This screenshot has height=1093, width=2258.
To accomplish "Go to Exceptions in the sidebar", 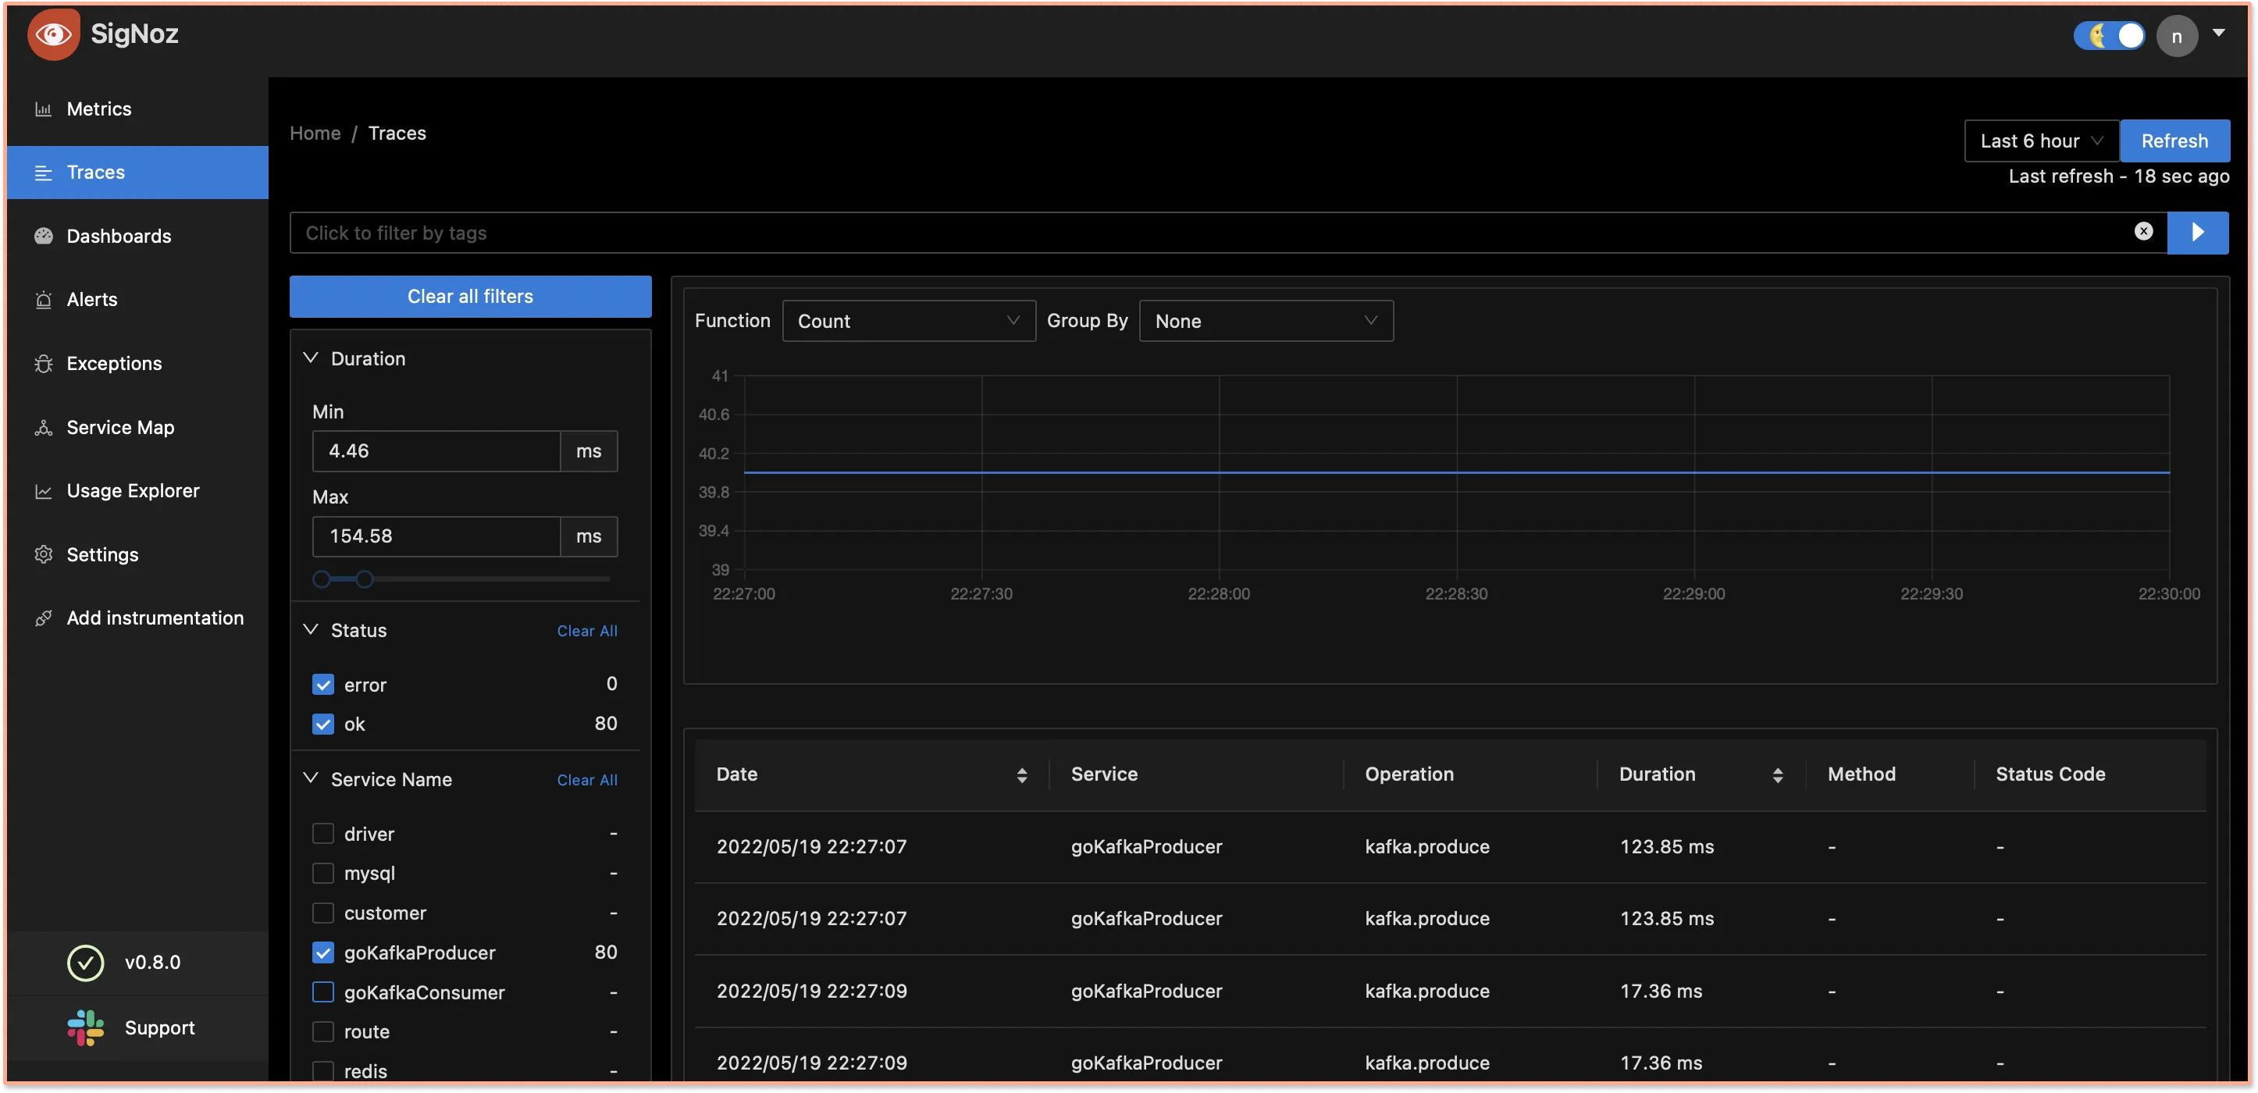I will tap(137, 364).
